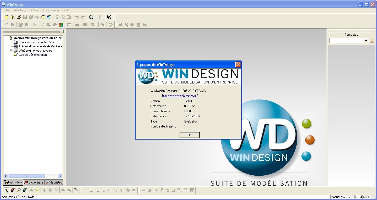Open the Administration menu
Screen dimensions: 377x200
51,10
